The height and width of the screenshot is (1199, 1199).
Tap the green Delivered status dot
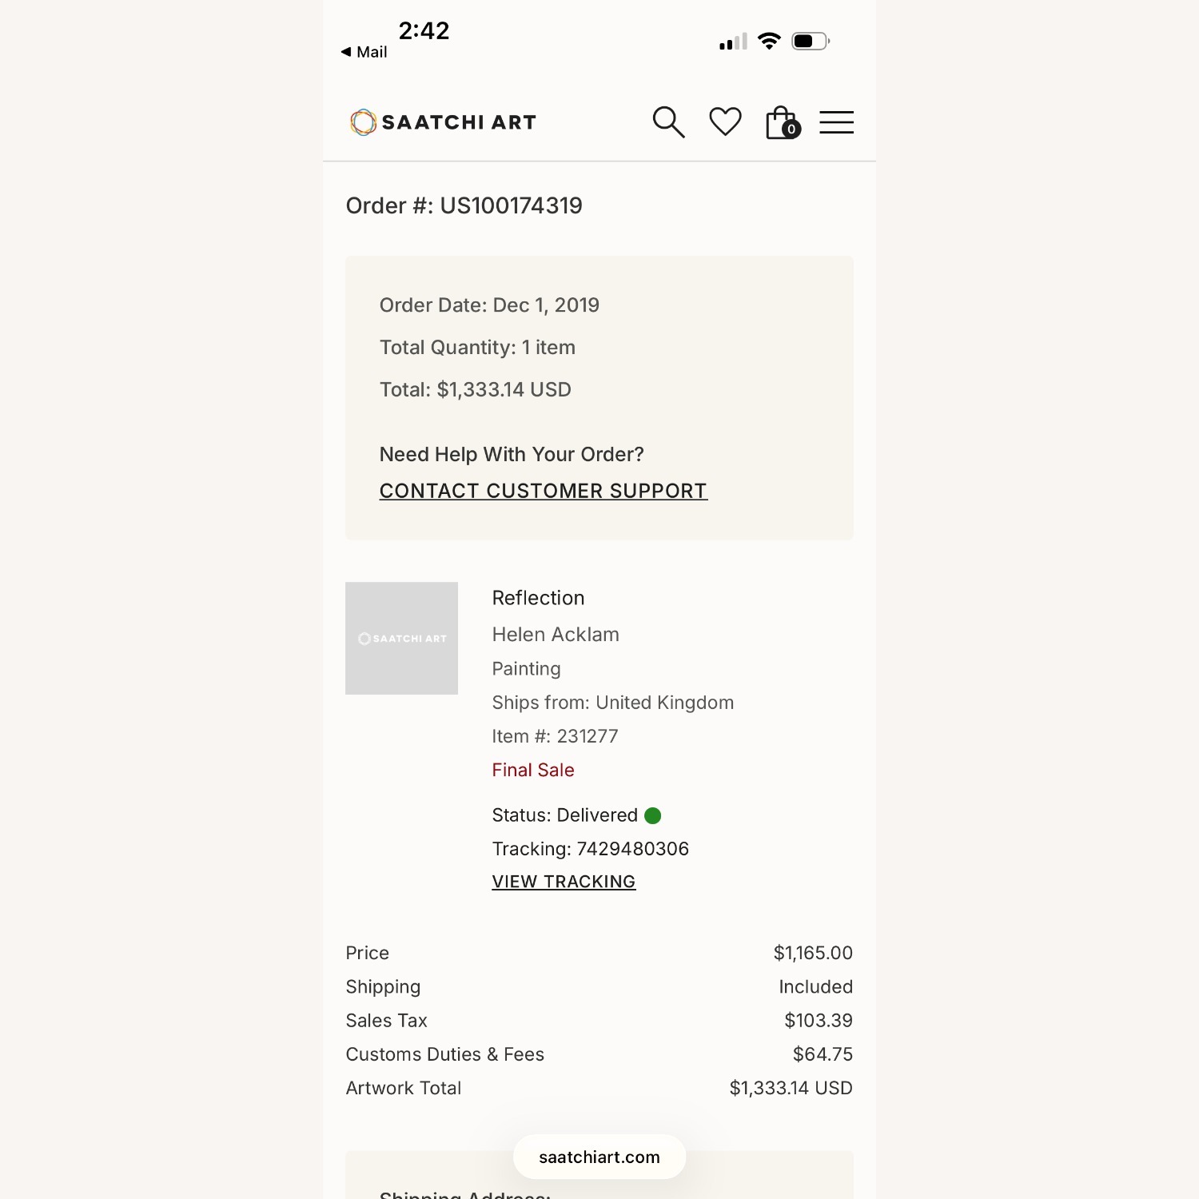tap(653, 815)
